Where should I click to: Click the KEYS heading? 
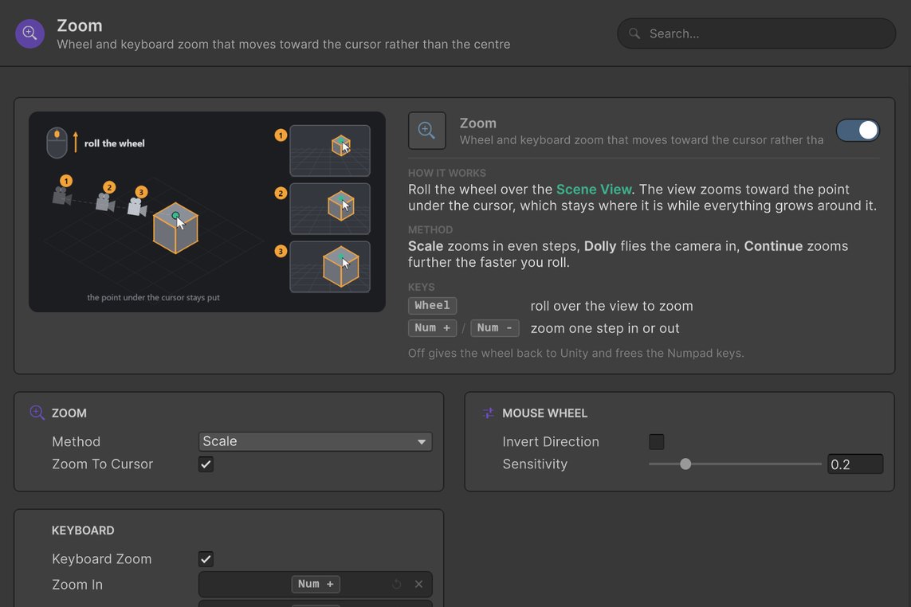pos(421,287)
